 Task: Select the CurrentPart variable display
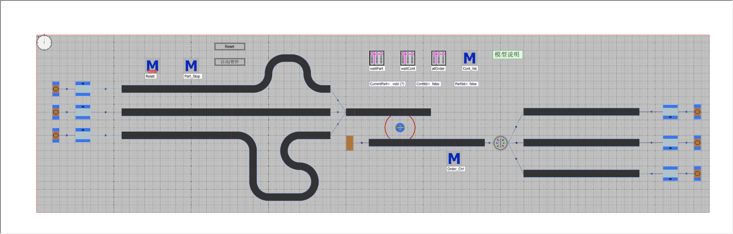[x=387, y=84]
